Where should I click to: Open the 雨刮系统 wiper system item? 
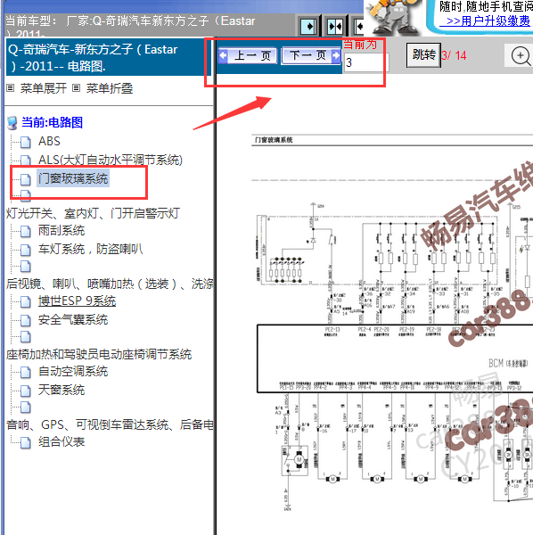[x=61, y=231]
